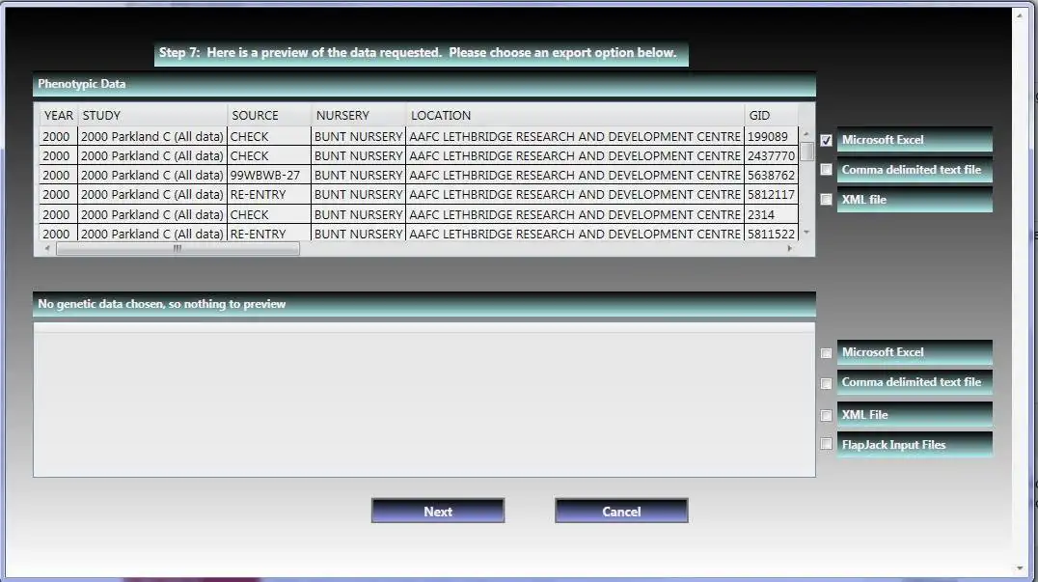Screen dimensions: 1038x582
Task: Click phenotypic XML file label
Action: [x=915, y=199]
